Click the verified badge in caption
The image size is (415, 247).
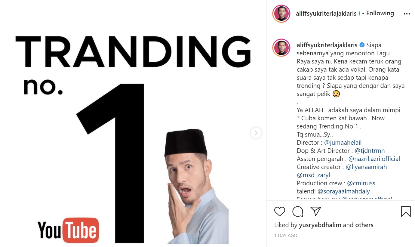point(362,45)
